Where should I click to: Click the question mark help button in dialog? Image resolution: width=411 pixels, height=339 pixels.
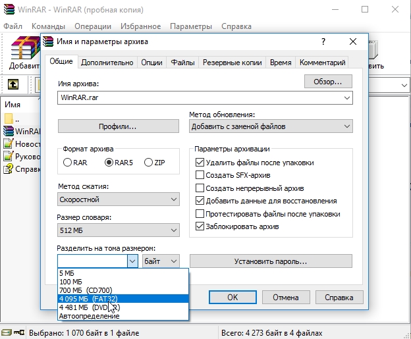(x=323, y=41)
